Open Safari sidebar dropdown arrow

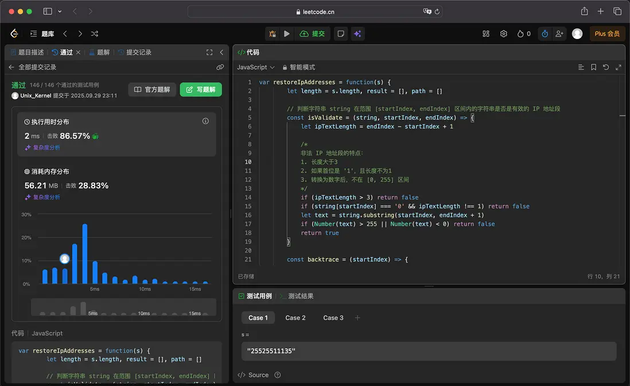point(60,11)
